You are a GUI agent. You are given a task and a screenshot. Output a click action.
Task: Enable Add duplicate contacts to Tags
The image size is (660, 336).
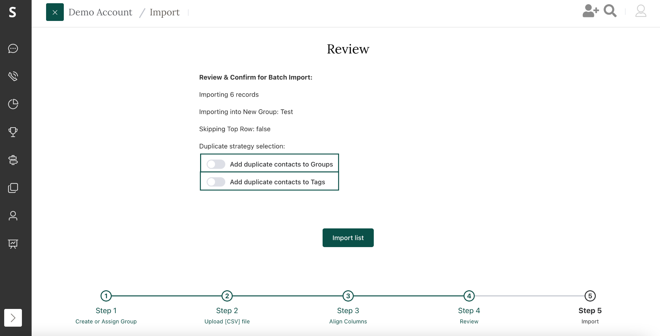click(216, 182)
